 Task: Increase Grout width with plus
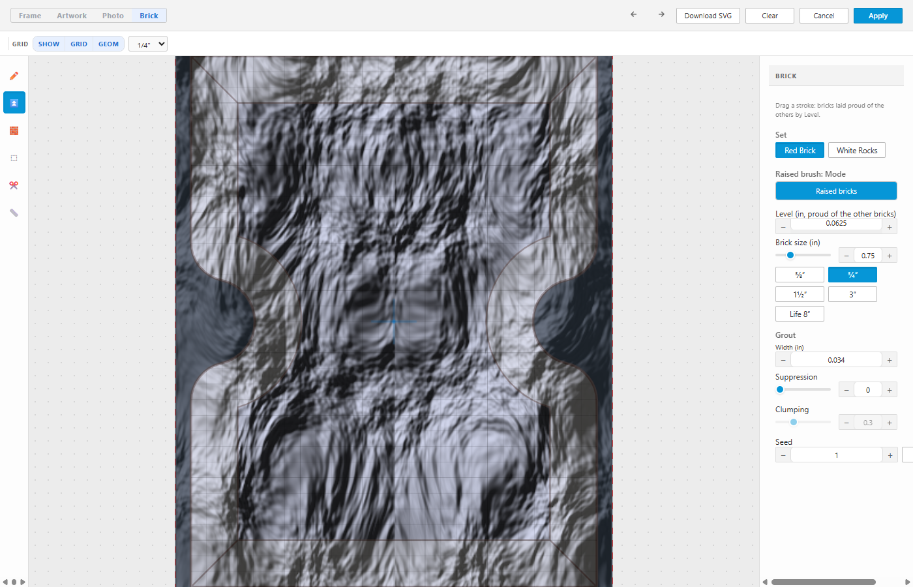890,360
